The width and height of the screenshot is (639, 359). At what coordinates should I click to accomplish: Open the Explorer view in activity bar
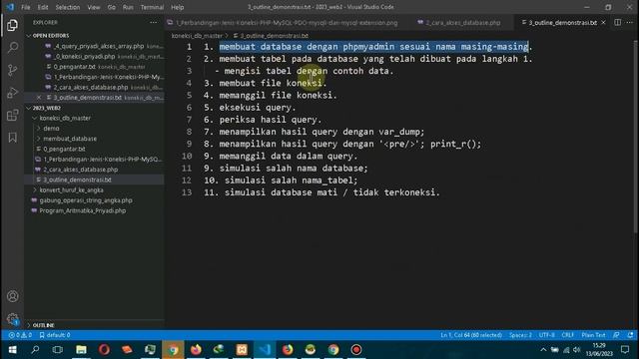click(x=12, y=25)
